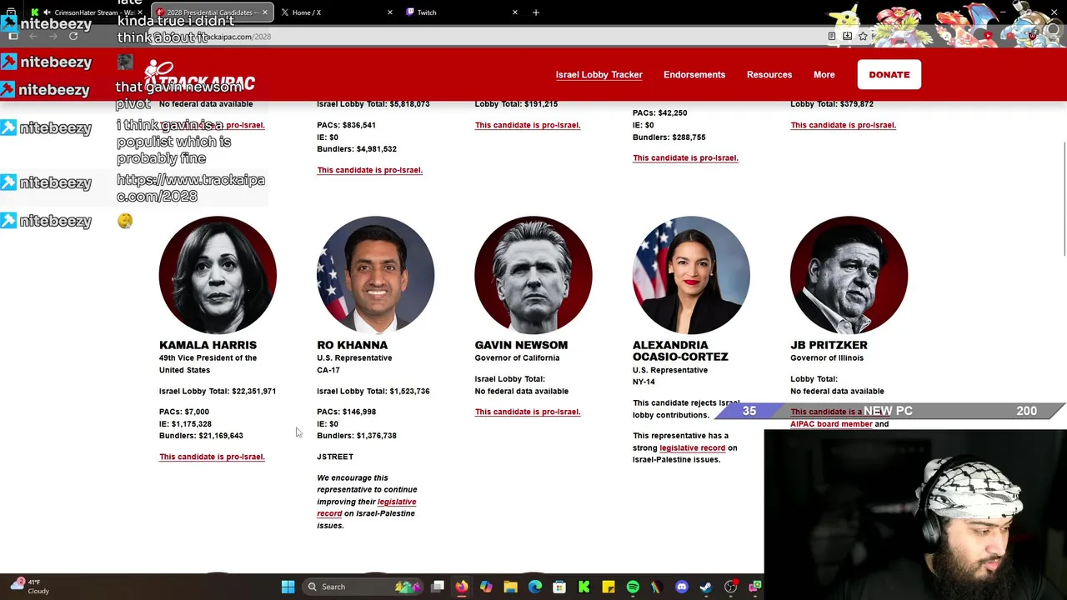Click the page vertical scrollbar thumb

(1064, 200)
